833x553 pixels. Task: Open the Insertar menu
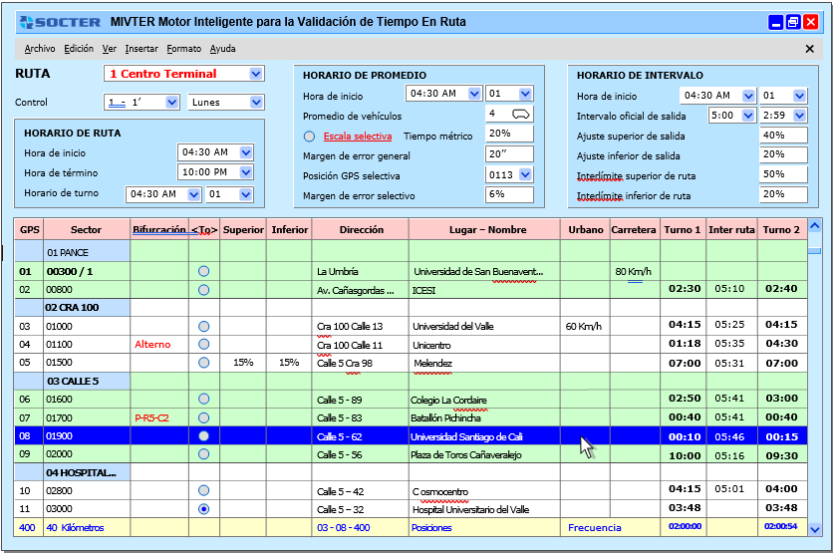click(141, 49)
